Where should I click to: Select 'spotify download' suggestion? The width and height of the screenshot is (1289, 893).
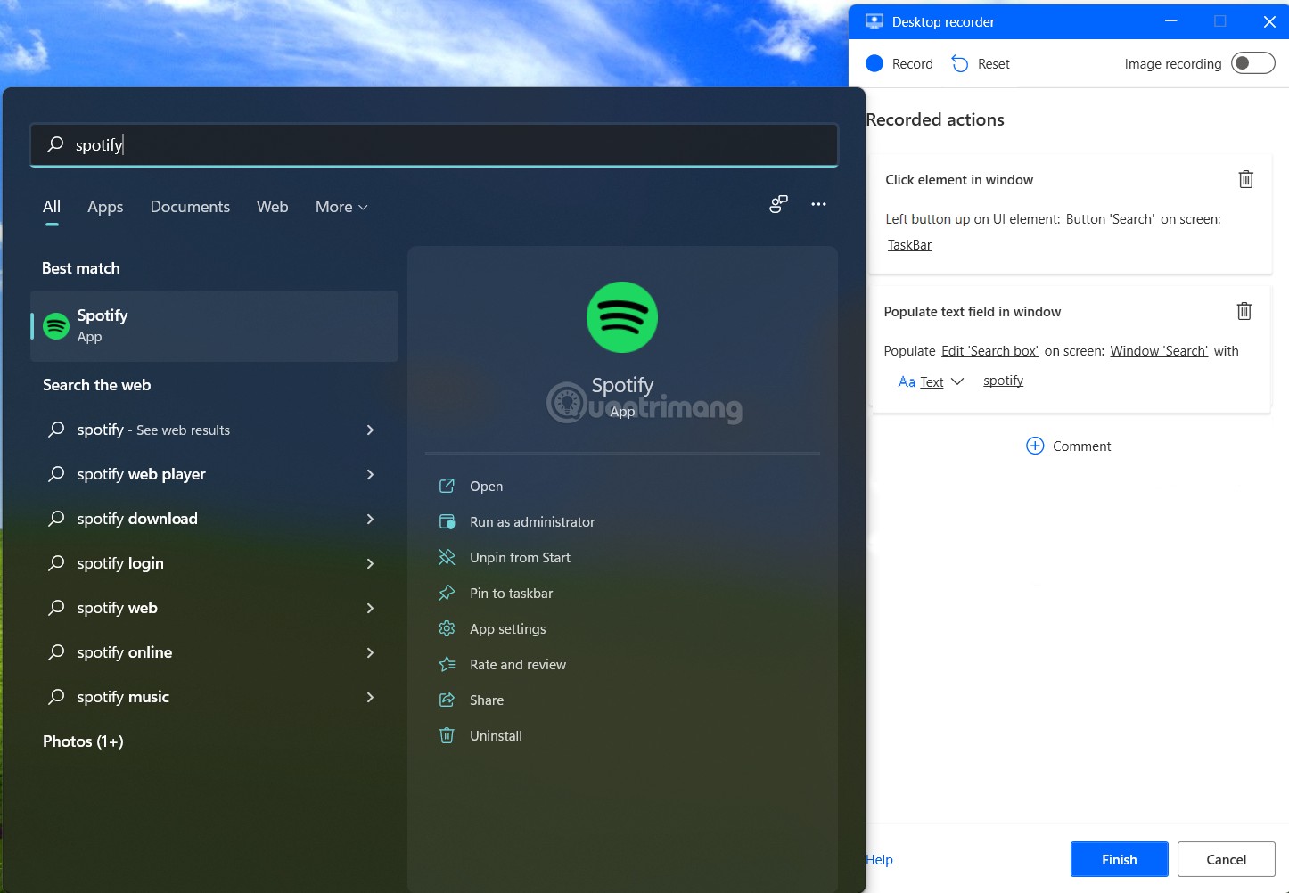[214, 519]
